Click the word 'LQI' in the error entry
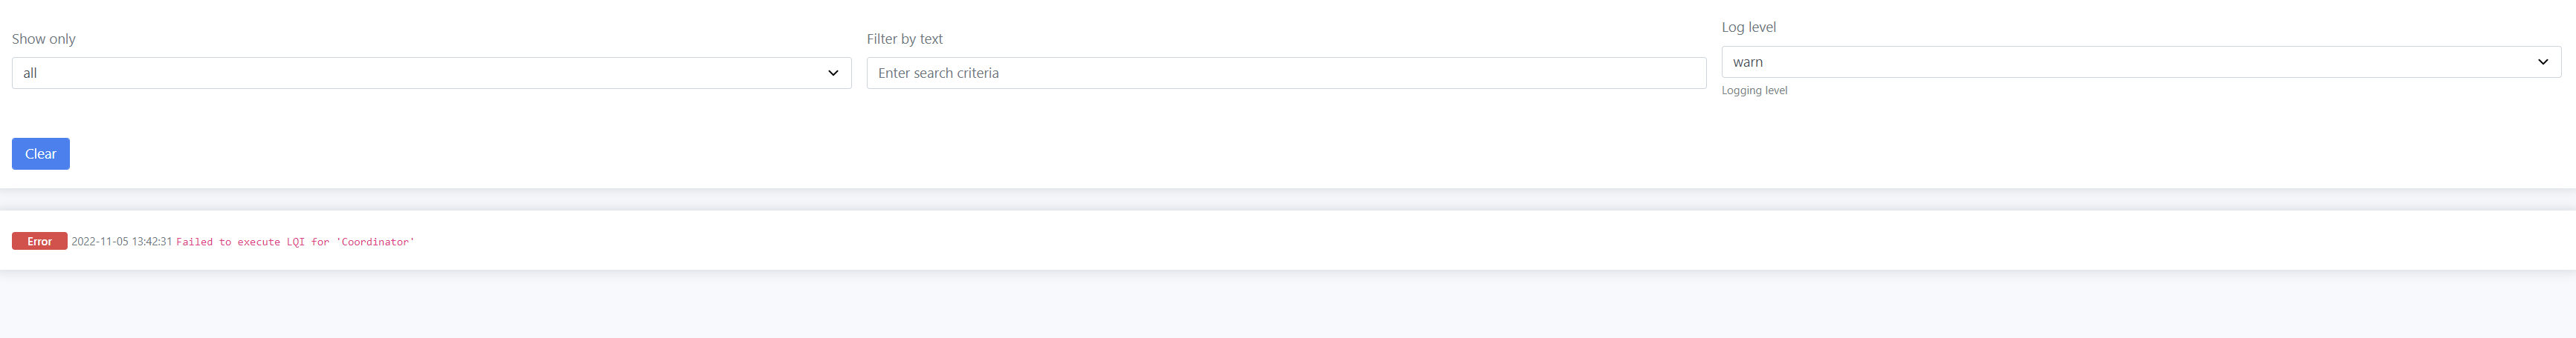The image size is (2576, 338). click(x=295, y=242)
